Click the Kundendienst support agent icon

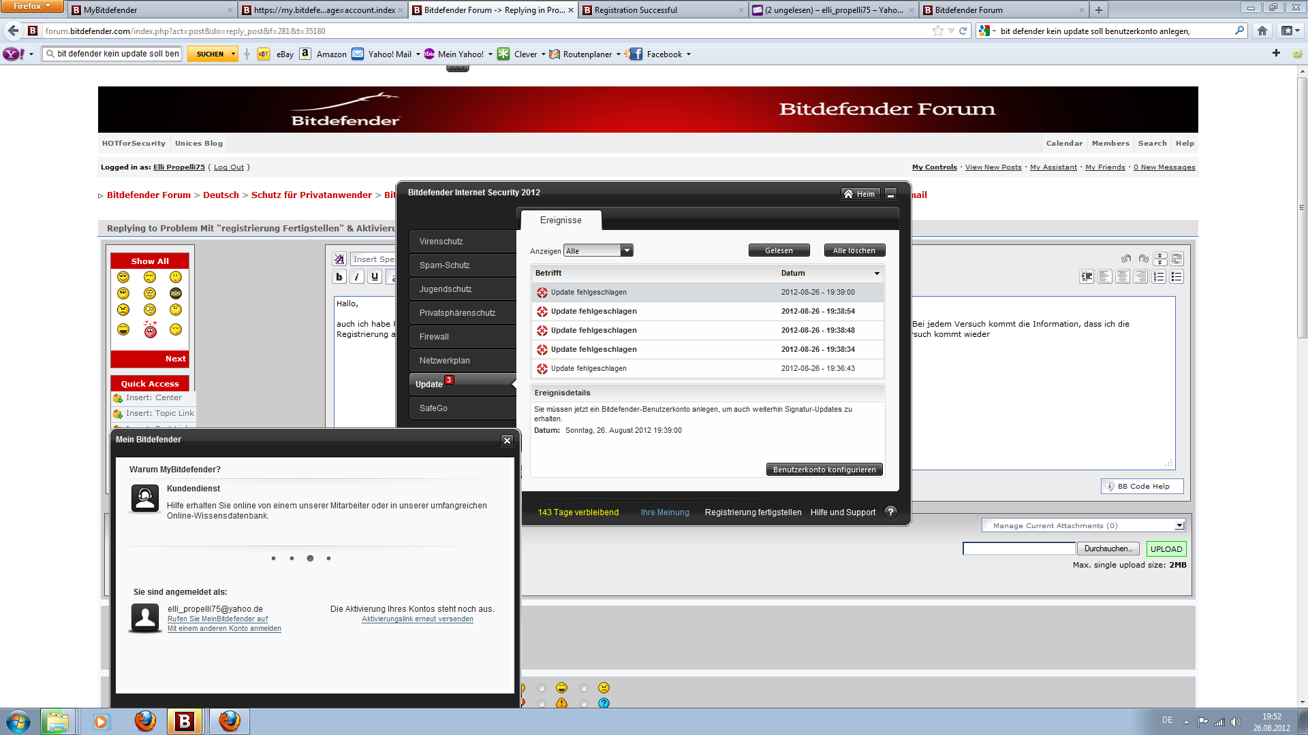pos(145,499)
